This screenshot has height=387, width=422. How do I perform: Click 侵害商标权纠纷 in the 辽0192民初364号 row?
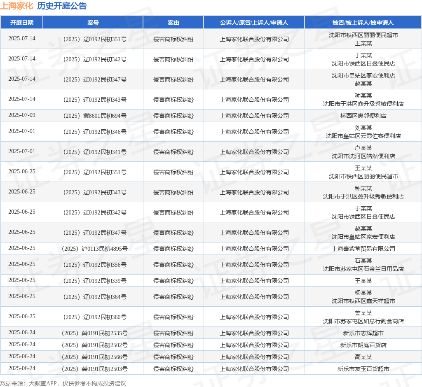coord(173,297)
